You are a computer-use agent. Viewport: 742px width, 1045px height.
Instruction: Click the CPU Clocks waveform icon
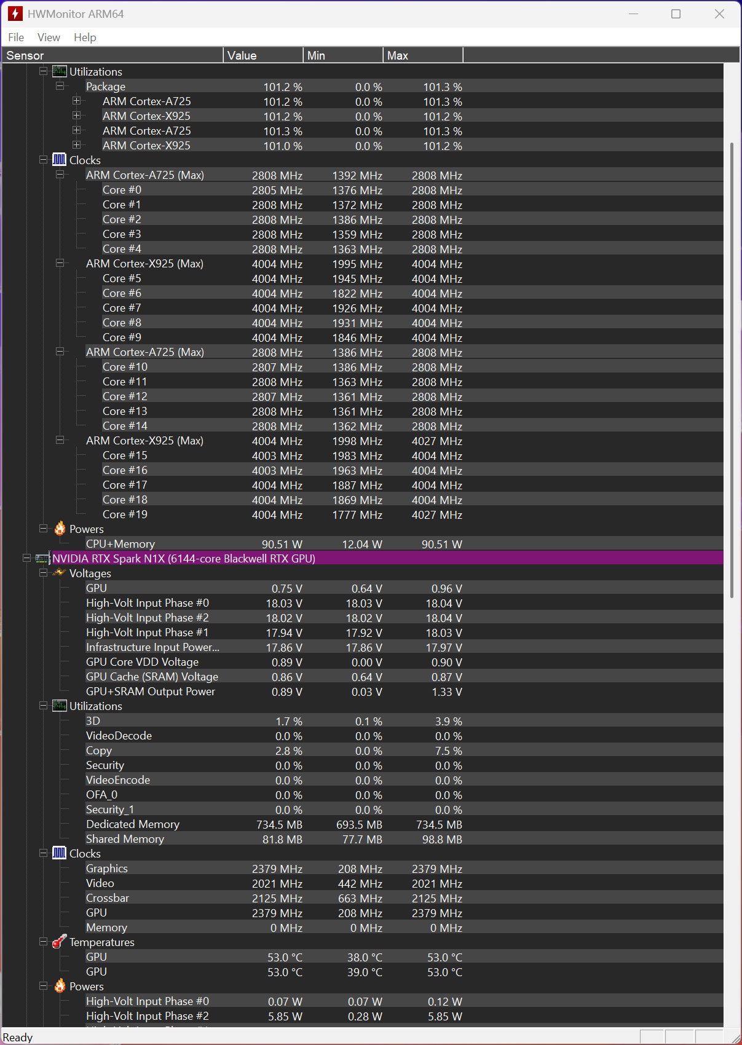59,160
